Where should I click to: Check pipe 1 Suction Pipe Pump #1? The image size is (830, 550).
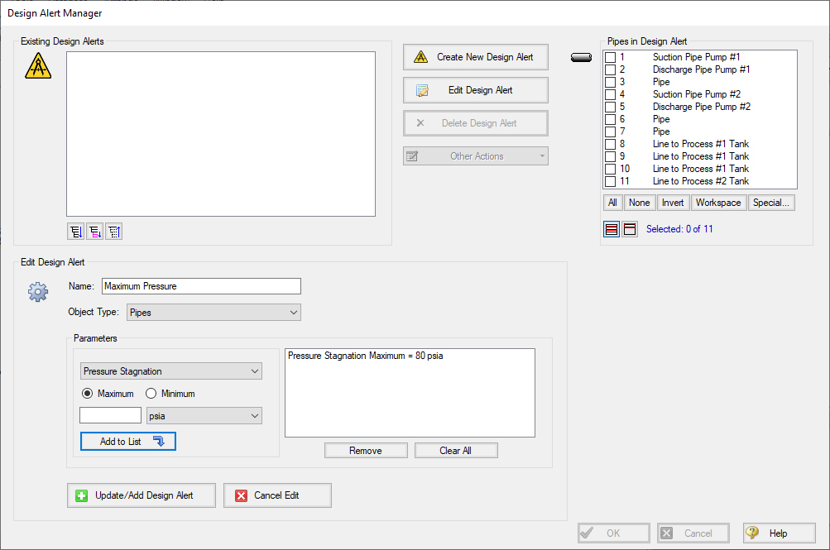pyautogui.click(x=611, y=57)
